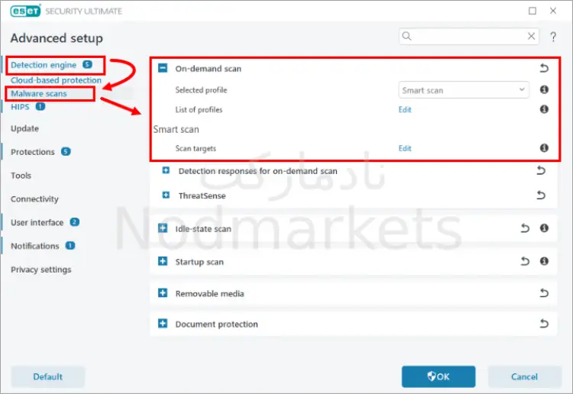Viewport: 573px width, 394px height.
Task: Show info for Scan targets
Action: click(x=544, y=148)
